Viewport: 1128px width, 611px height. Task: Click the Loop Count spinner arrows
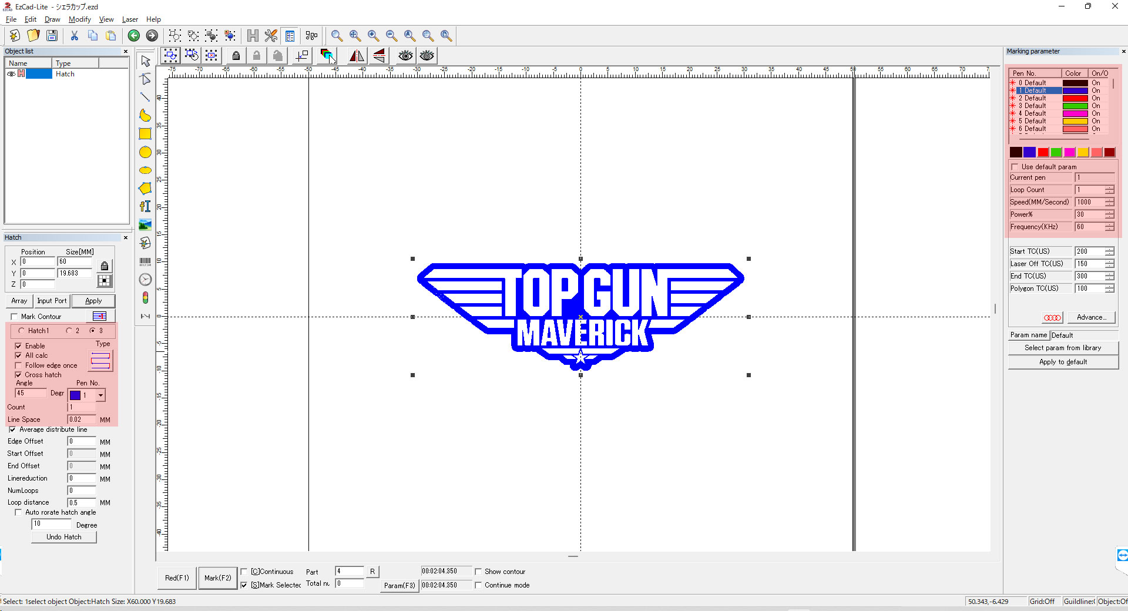click(1109, 190)
